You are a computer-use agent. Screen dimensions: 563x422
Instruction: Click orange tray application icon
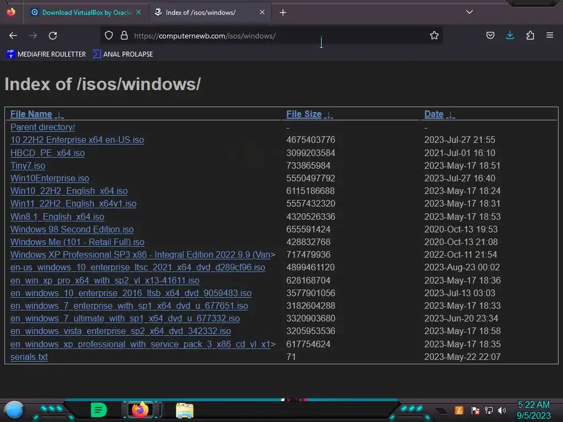(459, 410)
